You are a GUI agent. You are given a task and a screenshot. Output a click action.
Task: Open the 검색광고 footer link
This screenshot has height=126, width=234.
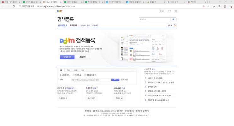point(88,111)
